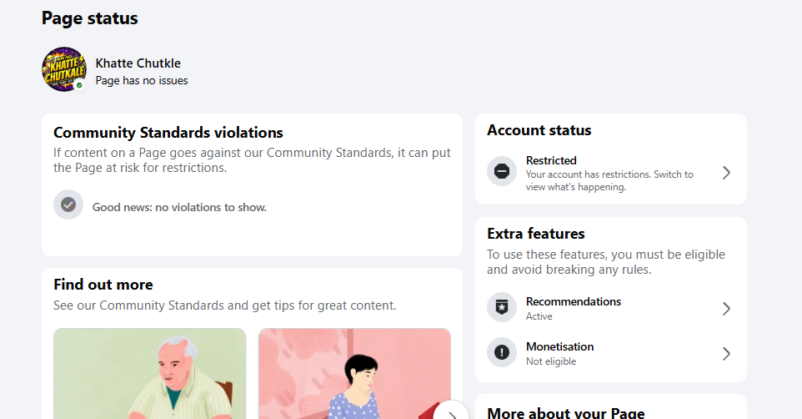Open the Recommendations Active feature row
Image resolution: width=802 pixels, height=419 pixels.
coord(611,308)
